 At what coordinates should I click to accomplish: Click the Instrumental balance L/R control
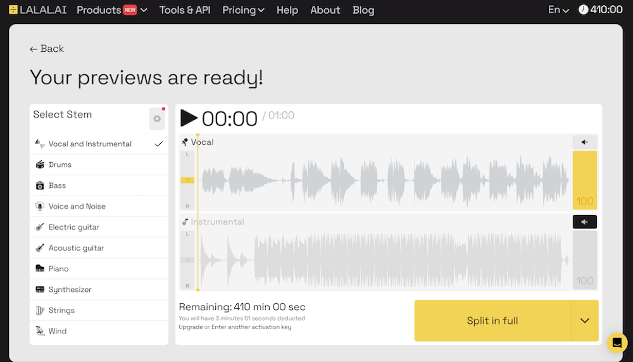tap(187, 260)
